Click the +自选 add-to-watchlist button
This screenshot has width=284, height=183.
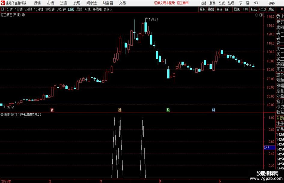[262, 9]
